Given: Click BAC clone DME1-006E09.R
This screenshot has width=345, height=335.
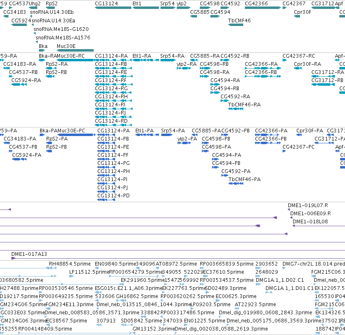Looking at the screenshot, I should pyautogui.click(x=311, y=214).
